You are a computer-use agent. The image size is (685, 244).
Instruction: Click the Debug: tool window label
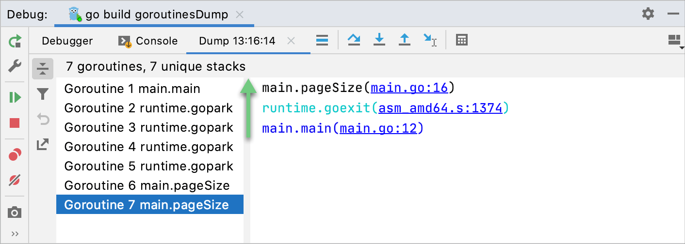(x=27, y=15)
